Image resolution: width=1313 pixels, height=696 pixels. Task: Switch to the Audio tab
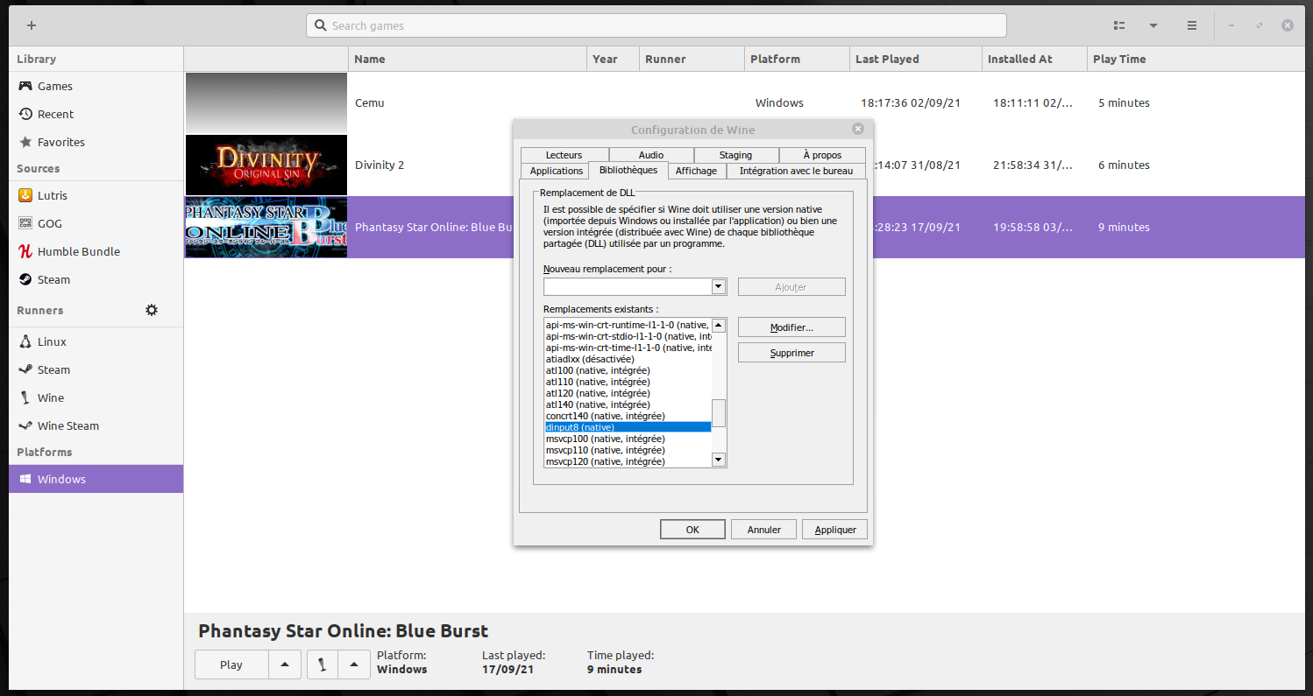coord(651,155)
